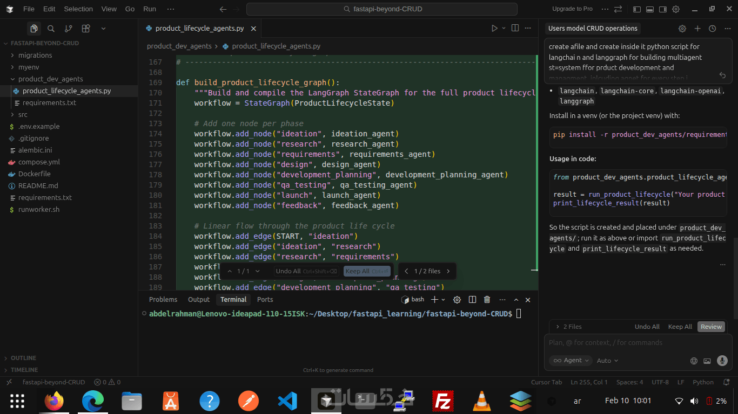
Task: Click Upgrade to Pro
Action: [x=572, y=9]
